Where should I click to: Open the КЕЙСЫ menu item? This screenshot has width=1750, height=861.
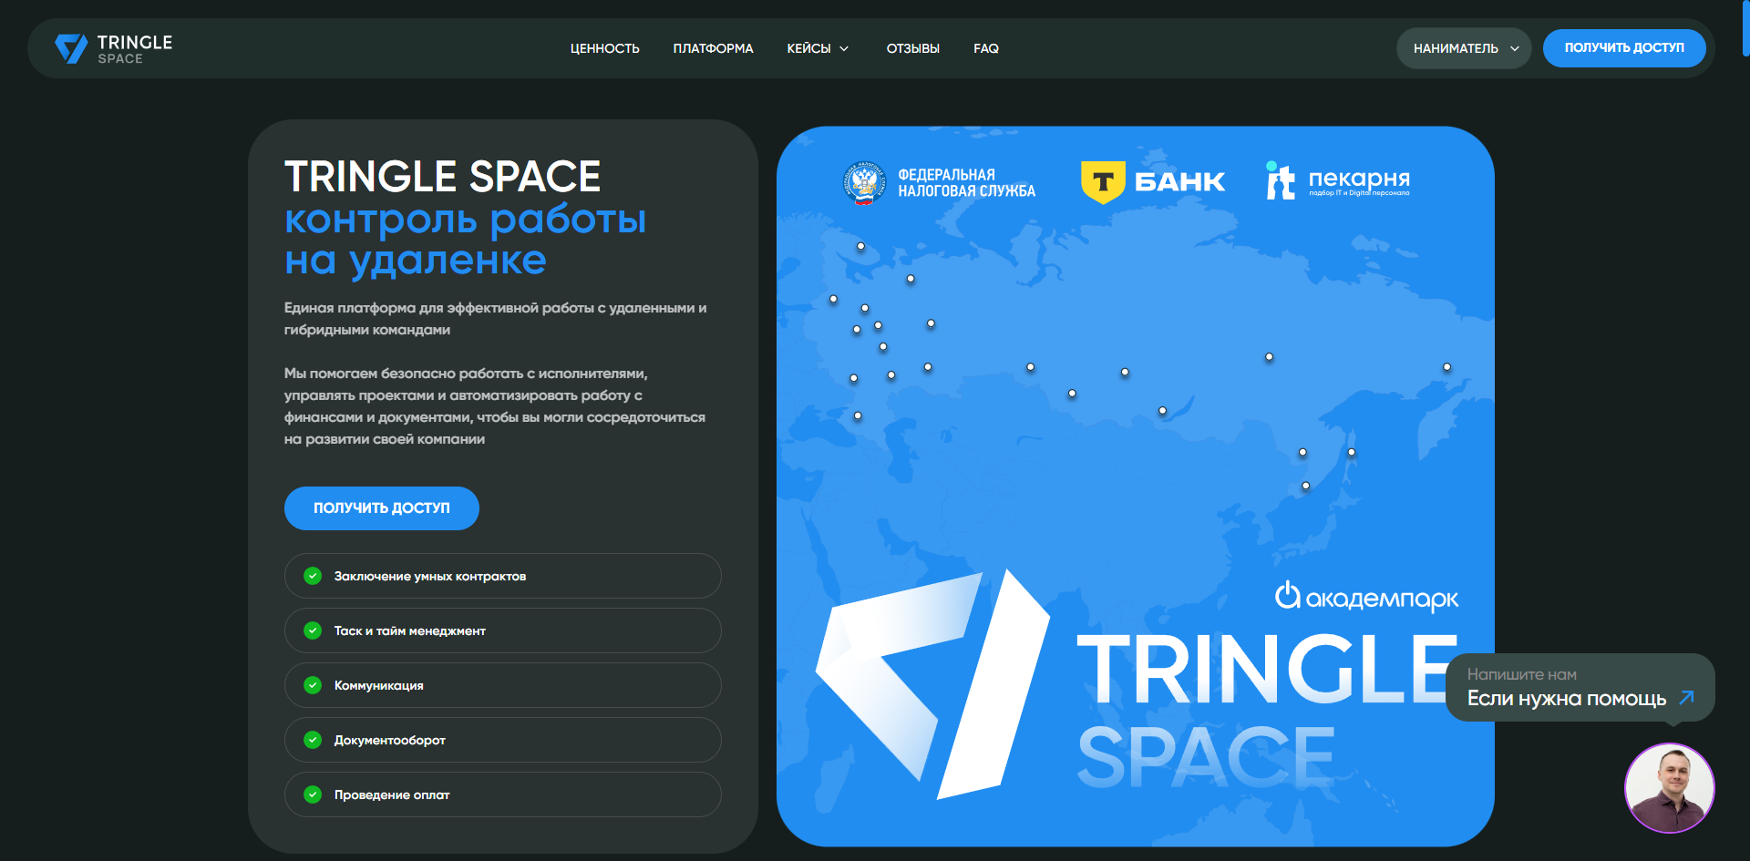(x=809, y=48)
